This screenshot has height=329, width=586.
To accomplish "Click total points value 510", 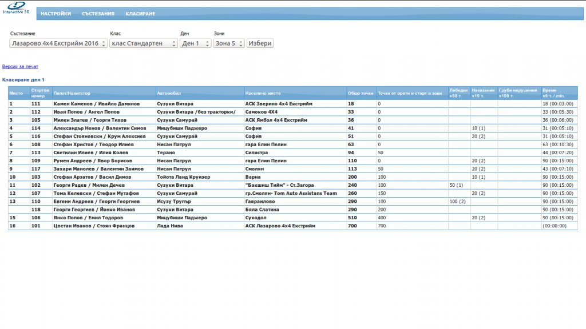I will coord(353,218).
